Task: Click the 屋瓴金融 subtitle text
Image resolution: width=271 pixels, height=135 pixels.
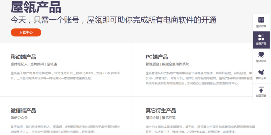Action: (x=152, y=118)
